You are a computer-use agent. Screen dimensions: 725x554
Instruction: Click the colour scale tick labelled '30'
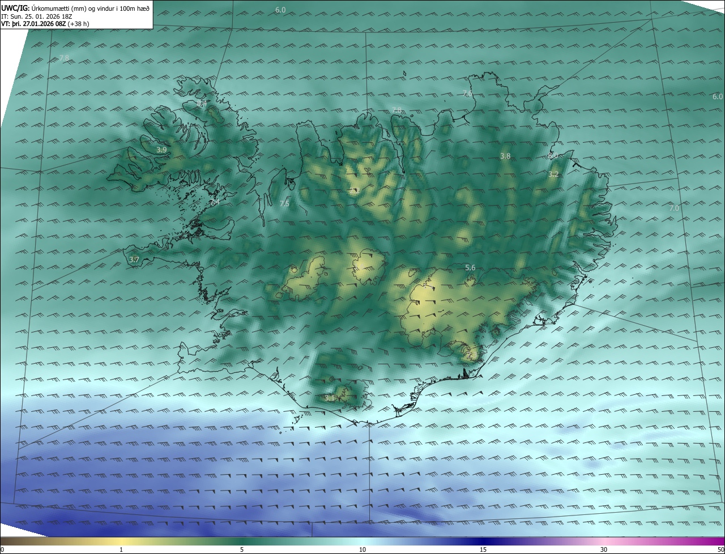pyautogui.click(x=604, y=549)
